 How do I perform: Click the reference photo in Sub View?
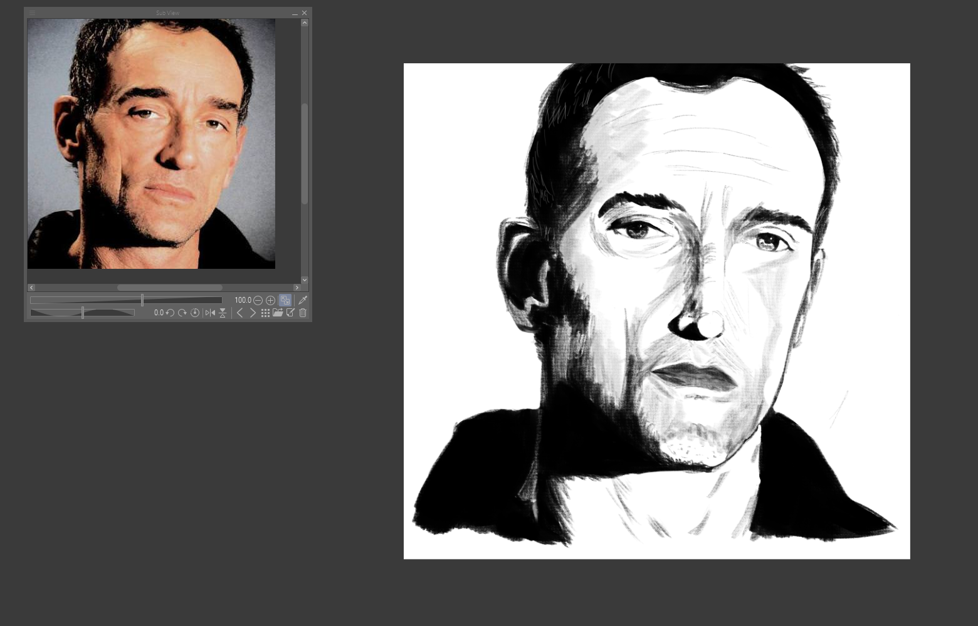(x=151, y=143)
